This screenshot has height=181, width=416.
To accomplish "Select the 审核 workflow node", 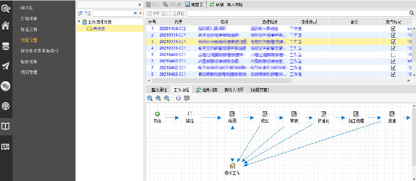I will (294, 117).
